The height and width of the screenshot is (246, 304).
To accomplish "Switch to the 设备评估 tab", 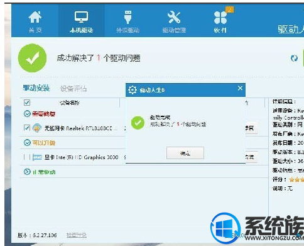I will click(73, 89).
